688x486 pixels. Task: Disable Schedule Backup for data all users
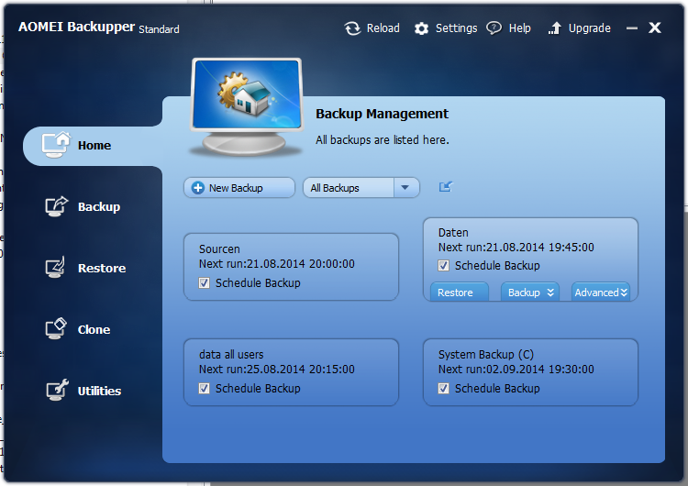204,388
